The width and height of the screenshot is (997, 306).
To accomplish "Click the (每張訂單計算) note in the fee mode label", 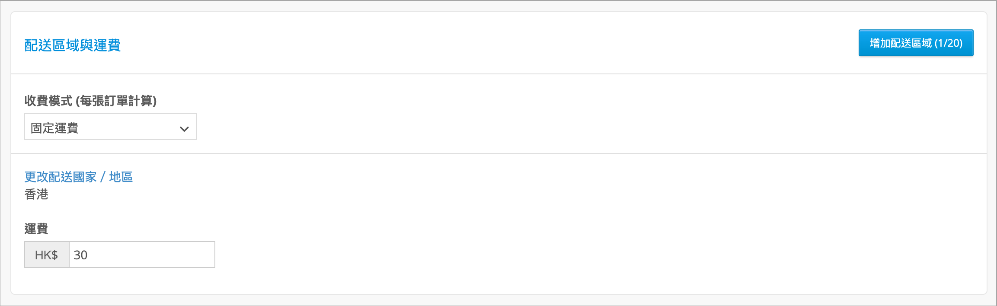I will [x=116, y=101].
